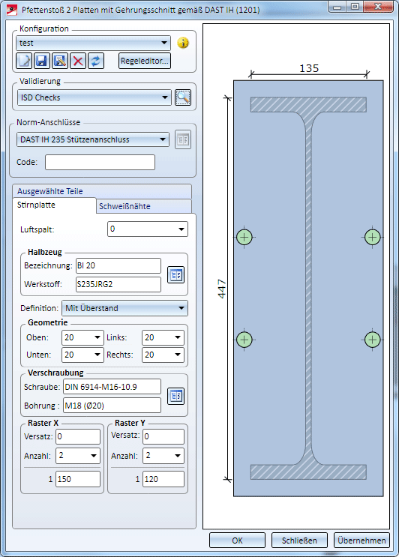Confirm with the OK button
The image size is (399, 557).
[237, 541]
